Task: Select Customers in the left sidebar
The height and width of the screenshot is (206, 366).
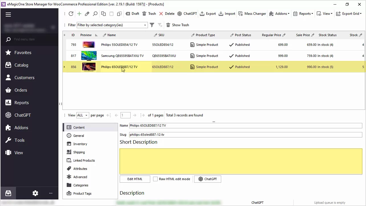Action: 24,78
